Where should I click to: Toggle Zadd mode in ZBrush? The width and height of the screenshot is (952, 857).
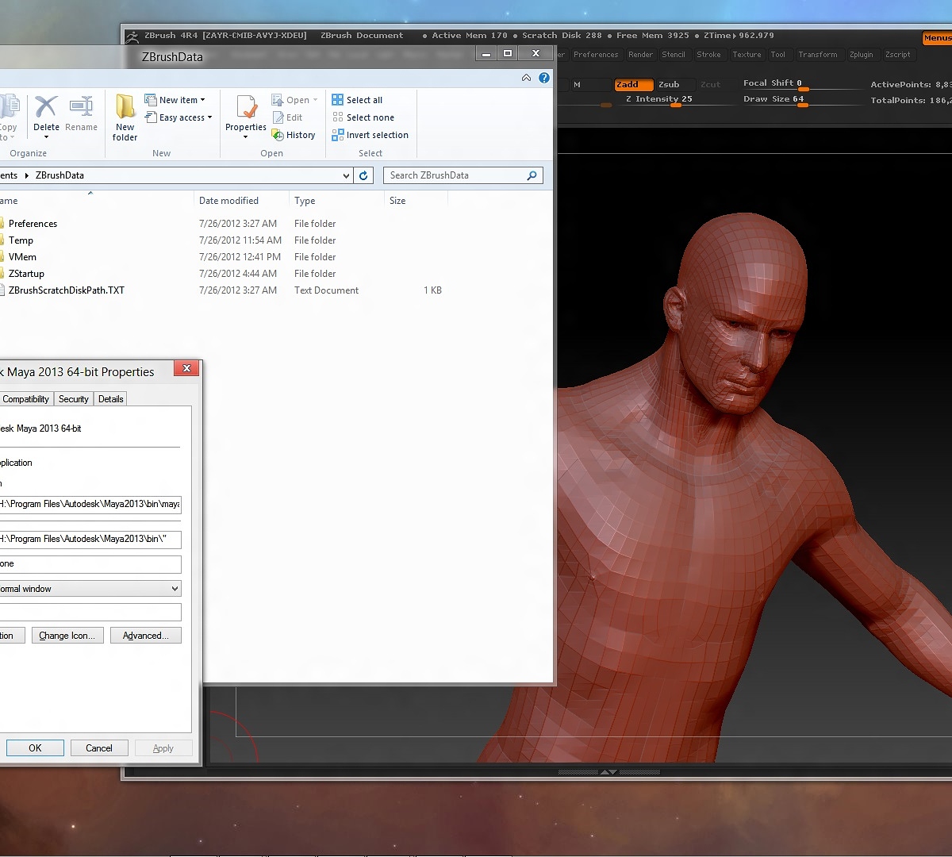(634, 84)
